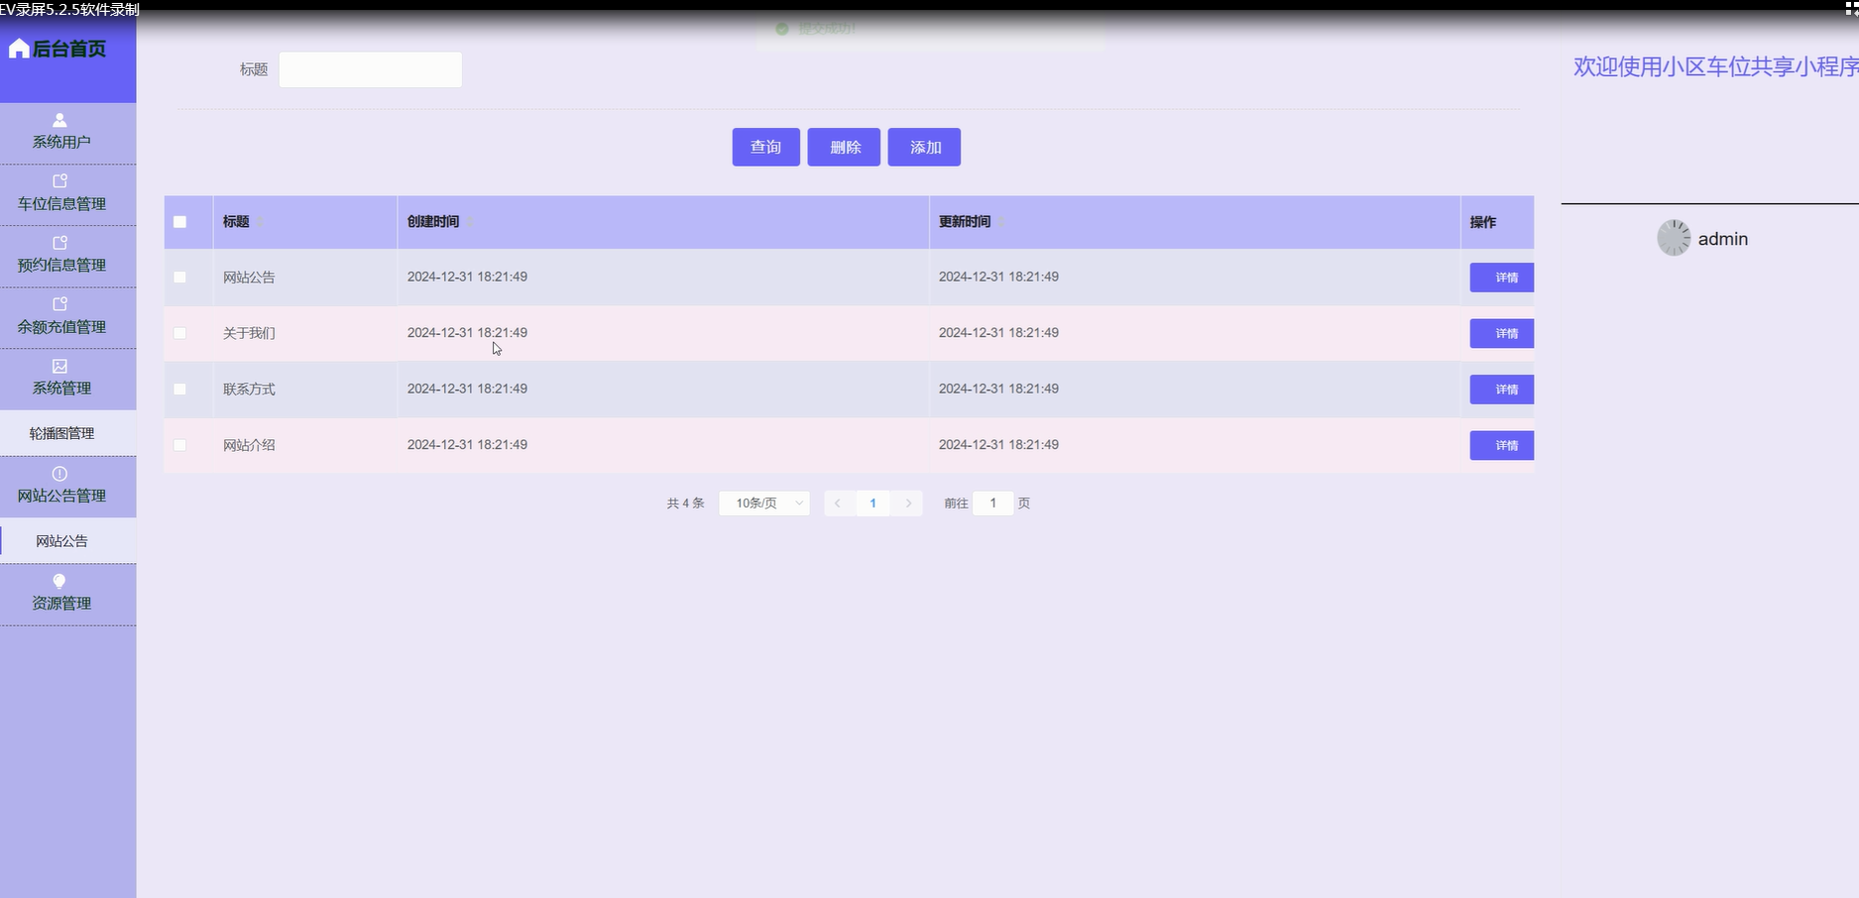Open 详情 for 联系方式 row

(1501, 390)
